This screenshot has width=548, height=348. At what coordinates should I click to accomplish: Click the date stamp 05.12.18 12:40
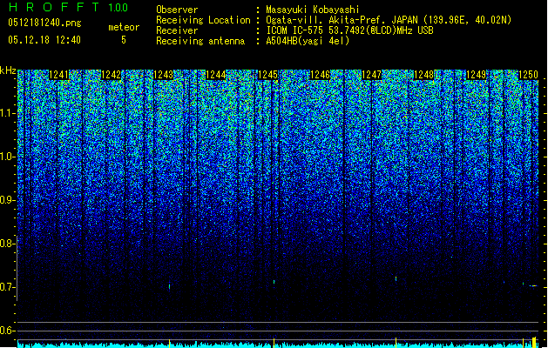pyautogui.click(x=44, y=40)
